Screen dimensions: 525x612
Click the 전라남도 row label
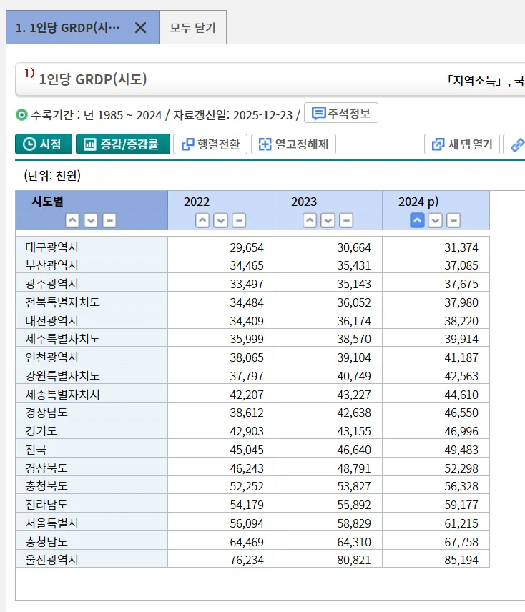pos(46,505)
